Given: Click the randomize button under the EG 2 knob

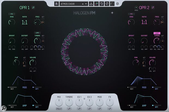Looking at the screenshot, I should pos(89,109).
